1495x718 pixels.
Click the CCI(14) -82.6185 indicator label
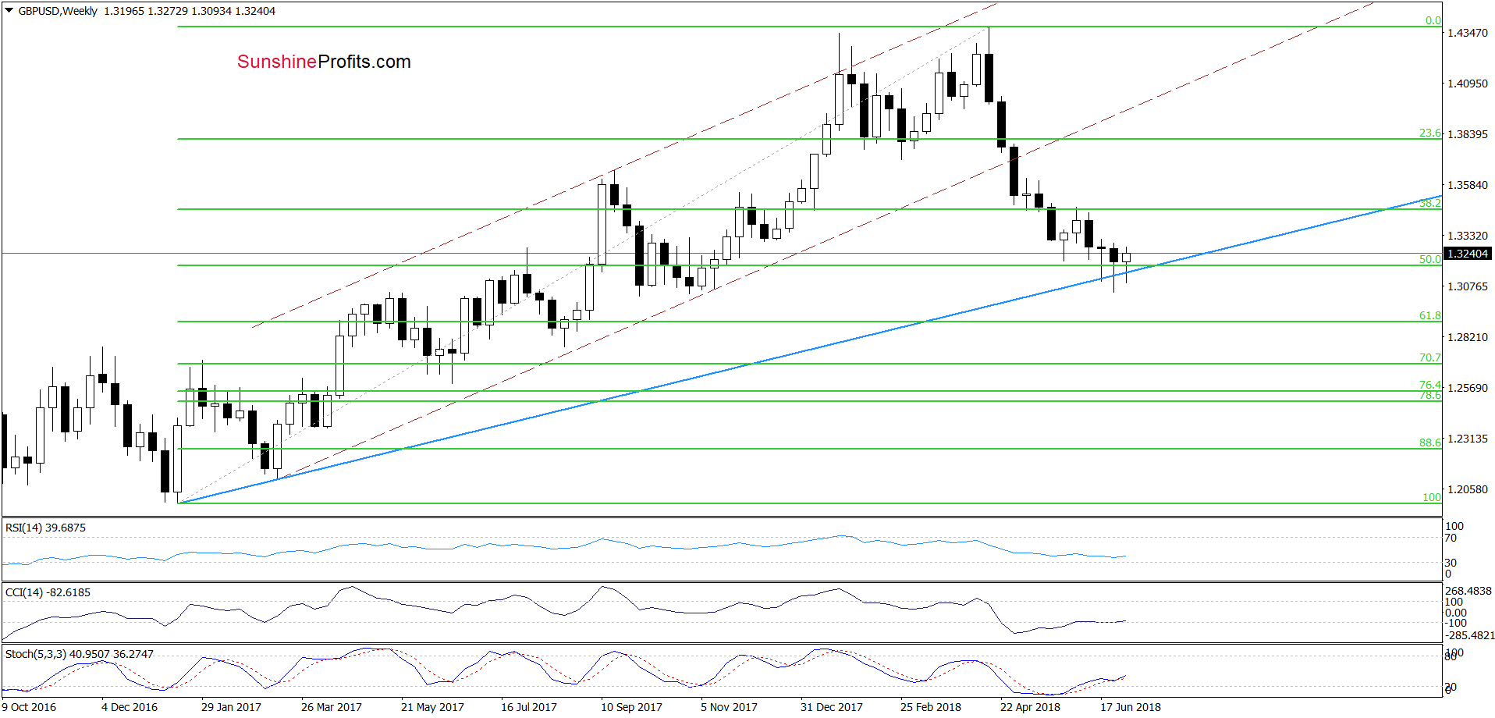pos(48,592)
